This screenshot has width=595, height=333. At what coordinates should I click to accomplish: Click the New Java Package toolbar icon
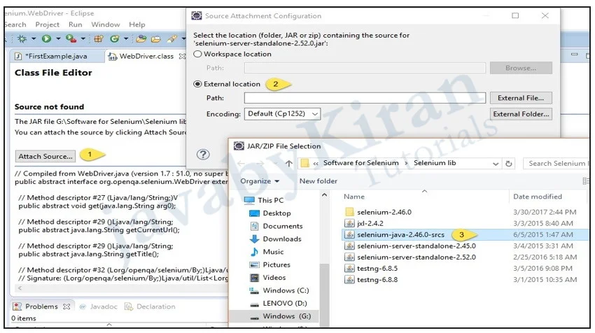99,38
